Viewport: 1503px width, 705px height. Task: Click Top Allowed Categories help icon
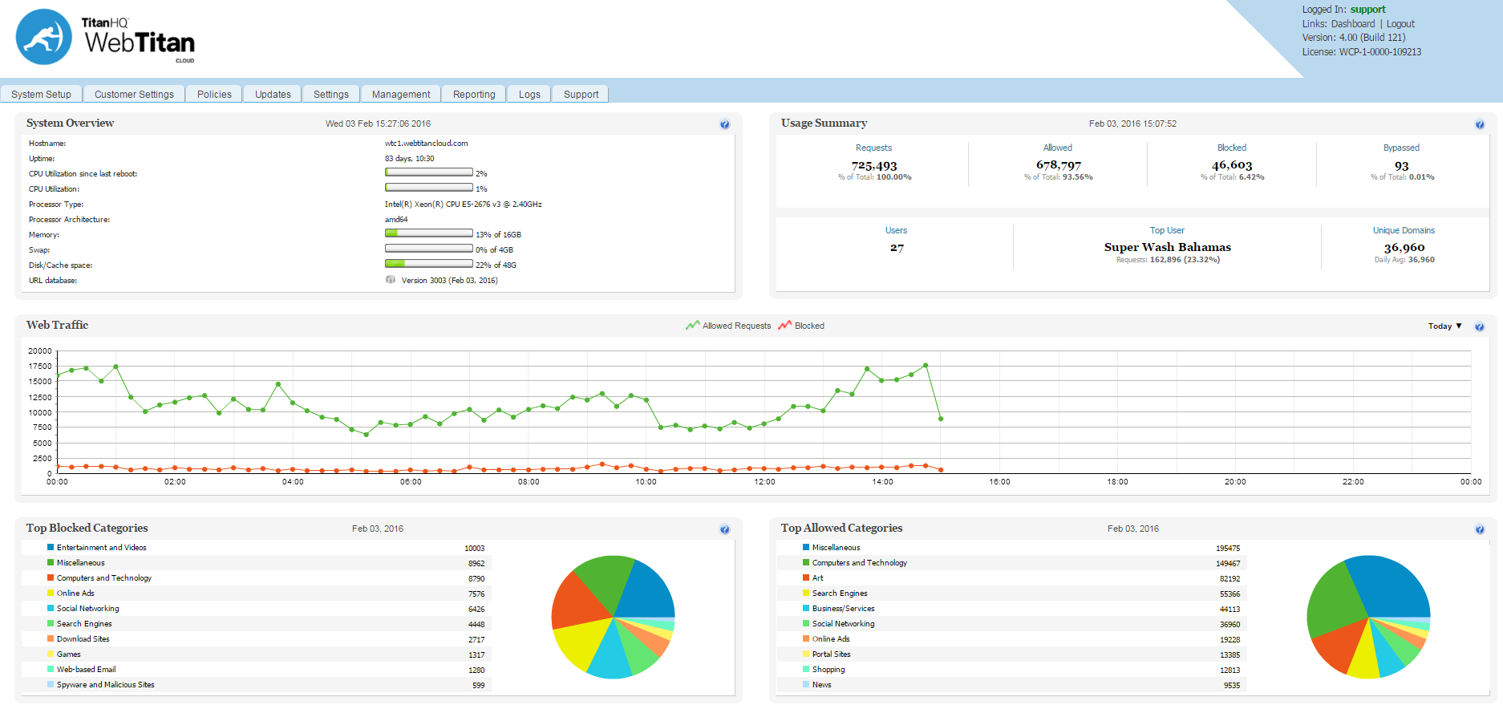click(x=1479, y=529)
